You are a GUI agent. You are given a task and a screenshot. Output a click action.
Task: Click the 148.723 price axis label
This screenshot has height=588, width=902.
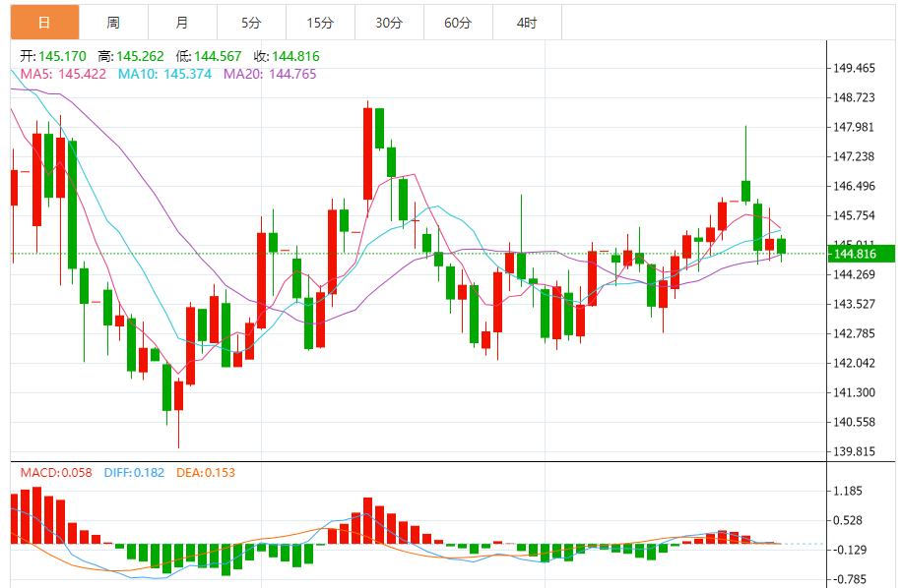[855, 97]
